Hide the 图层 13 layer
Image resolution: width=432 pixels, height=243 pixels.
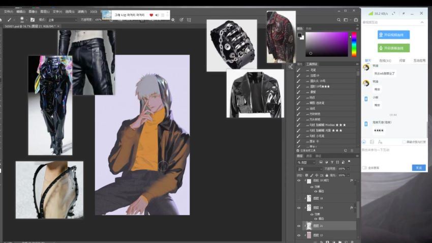pyautogui.click(x=299, y=235)
